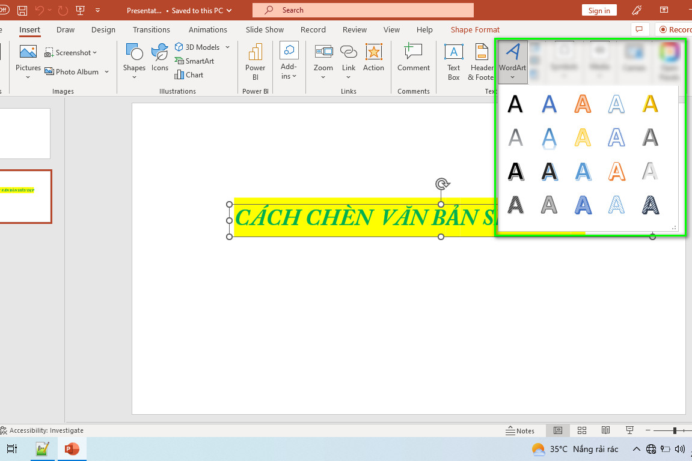Image resolution: width=692 pixels, height=461 pixels.
Task: Open the Review tab
Action: pos(354,29)
